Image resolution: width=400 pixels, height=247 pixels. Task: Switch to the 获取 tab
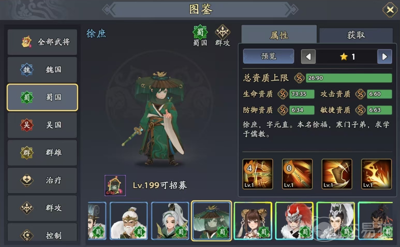pos(356,35)
